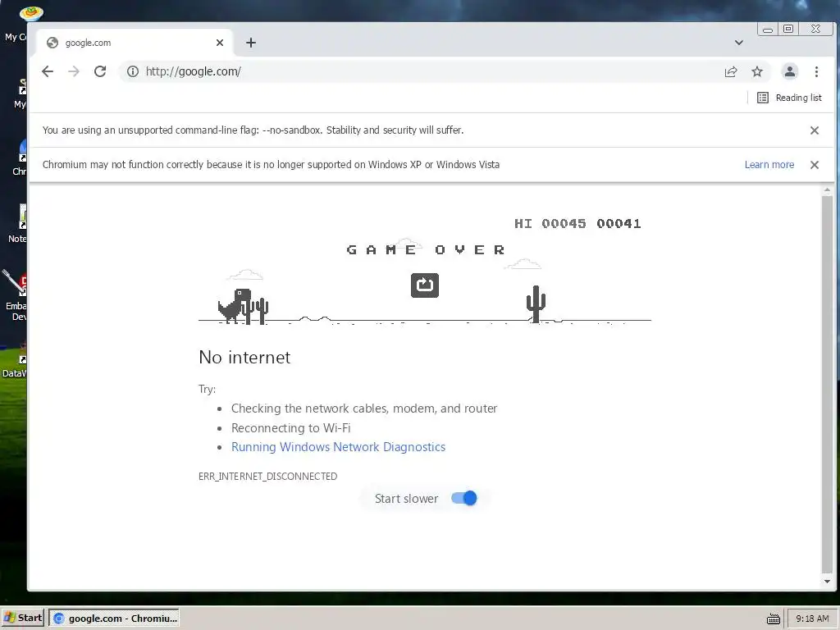Dismiss the no-sandbox warning bar
840x630 pixels.
(815, 130)
